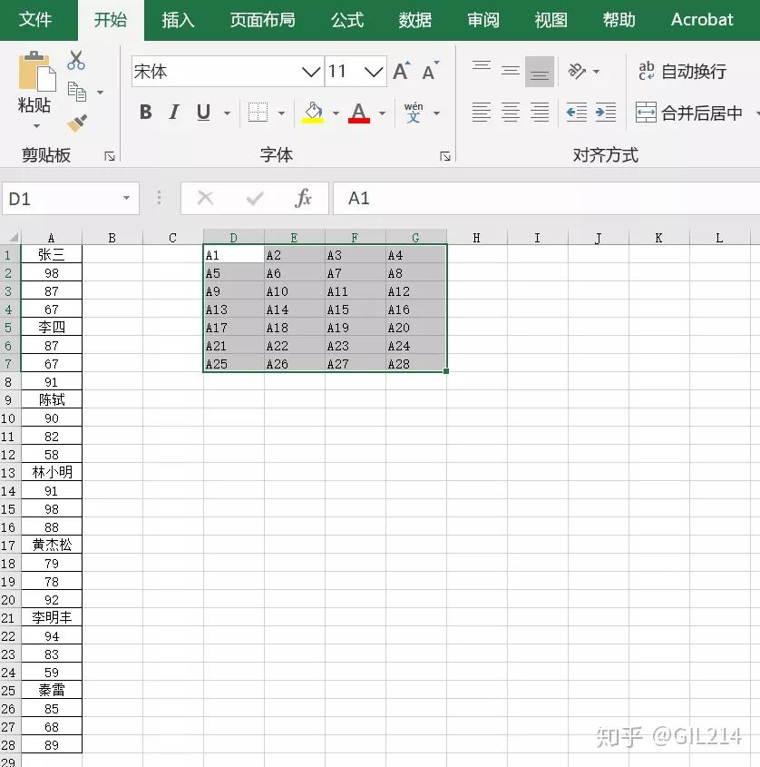The height and width of the screenshot is (767, 760).
Task: Apply the cell borders icon
Action: click(x=258, y=113)
